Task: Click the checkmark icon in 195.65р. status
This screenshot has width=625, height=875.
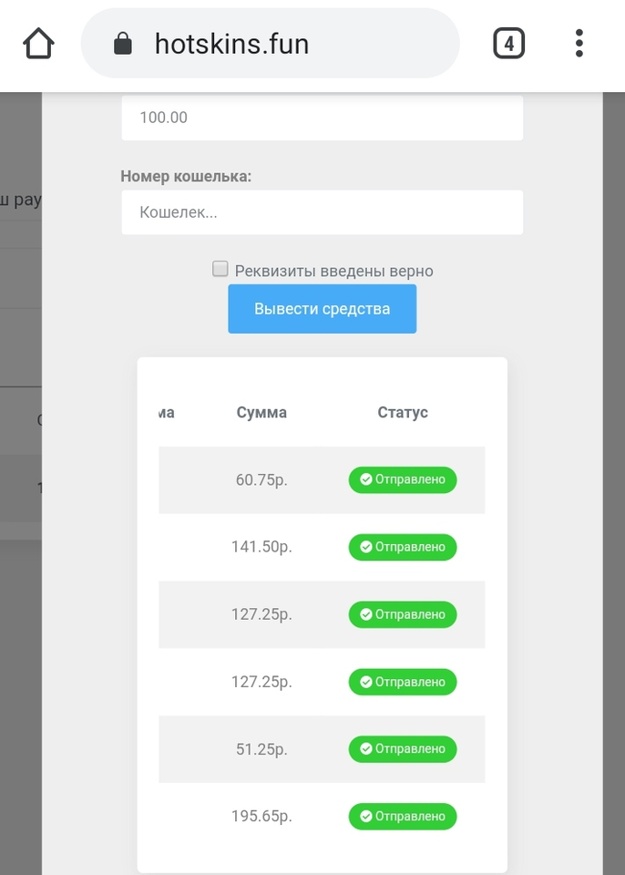Action: pyautogui.click(x=366, y=817)
